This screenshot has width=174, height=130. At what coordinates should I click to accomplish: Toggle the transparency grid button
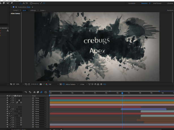click(x=63, y=84)
